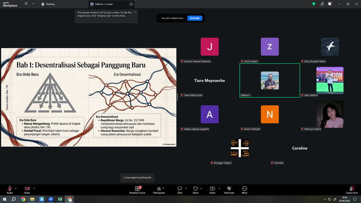Viewport: 361px width, 203px height.
Task: Open the Zoom app taskbar icon
Action: pos(51,199)
